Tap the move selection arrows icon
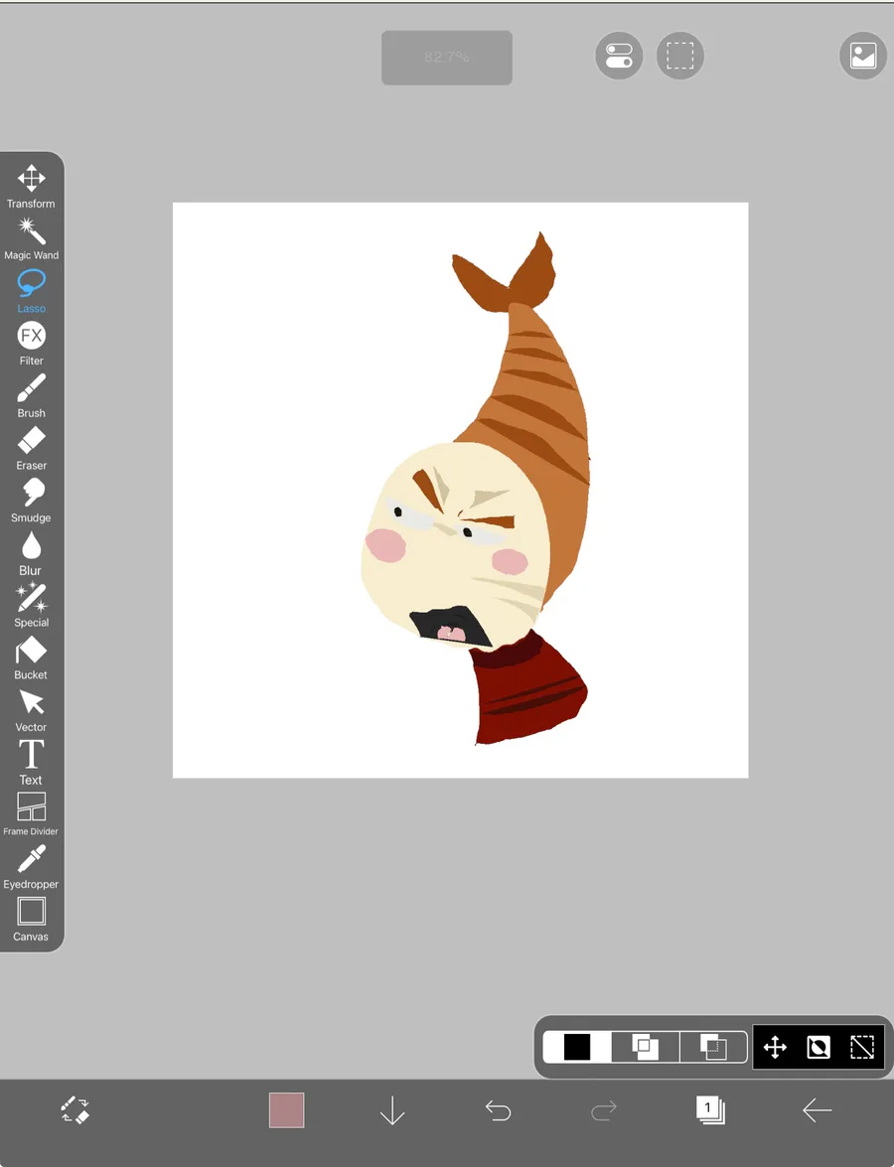 pyautogui.click(x=775, y=1047)
